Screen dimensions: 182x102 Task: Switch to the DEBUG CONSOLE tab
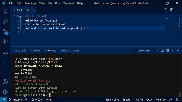tap(70, 50)
